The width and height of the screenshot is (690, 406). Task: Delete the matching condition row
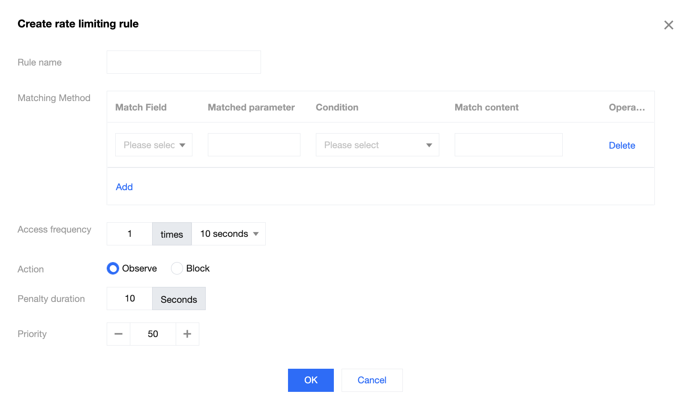point(622,146)
